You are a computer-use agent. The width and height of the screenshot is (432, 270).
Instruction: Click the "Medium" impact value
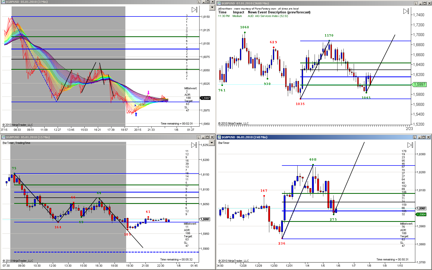click(237, 16)
